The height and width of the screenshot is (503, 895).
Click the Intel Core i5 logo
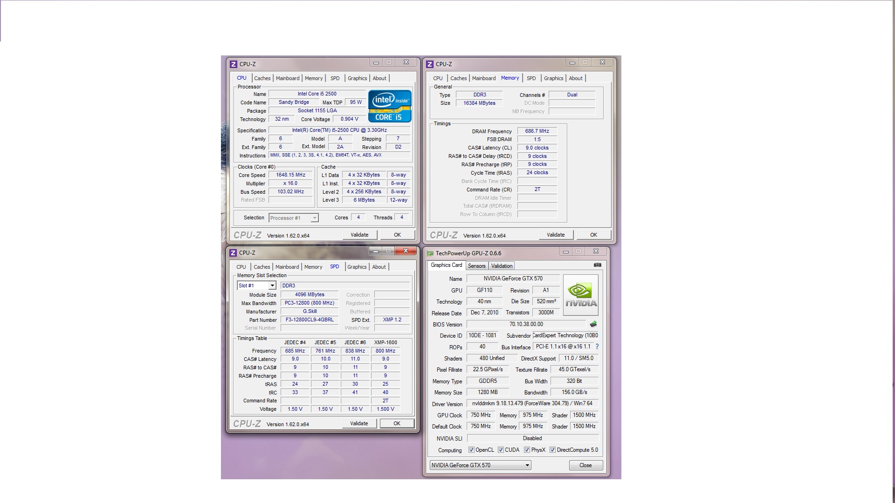click(x=390, y=106)
